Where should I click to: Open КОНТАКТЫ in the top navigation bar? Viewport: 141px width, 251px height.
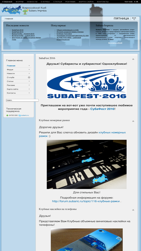(x=103, y=2)
